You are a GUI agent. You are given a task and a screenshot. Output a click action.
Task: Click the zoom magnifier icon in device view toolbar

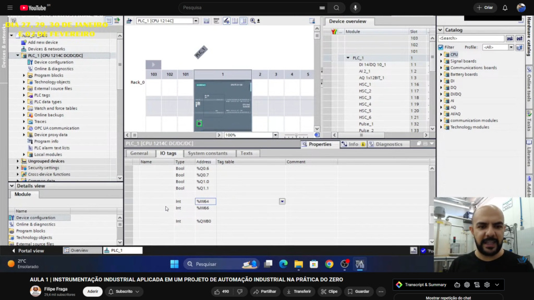pyautogui.click(x=253, y=21)
